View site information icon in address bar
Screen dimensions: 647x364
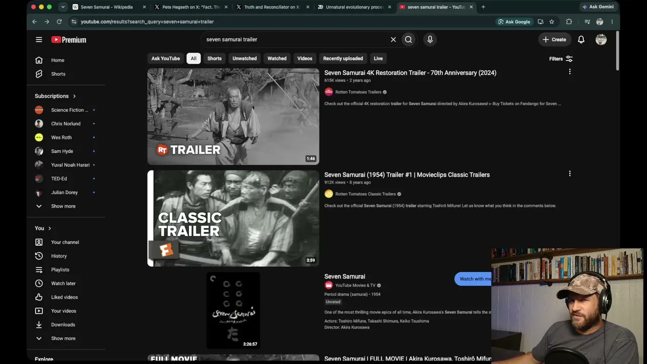coord(74,22)
